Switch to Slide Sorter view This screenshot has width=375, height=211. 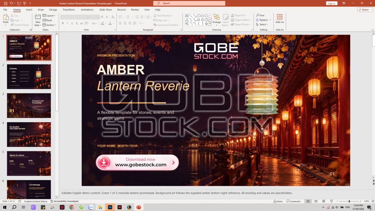pos(316,201)
